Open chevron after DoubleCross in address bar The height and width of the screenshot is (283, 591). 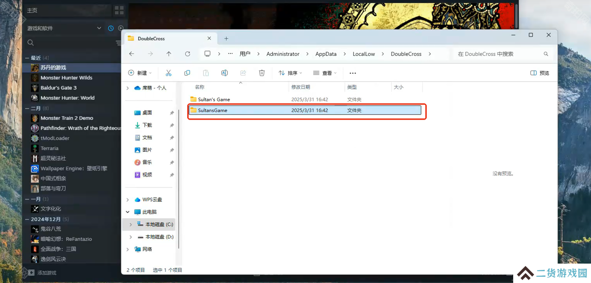click(430, 54)
